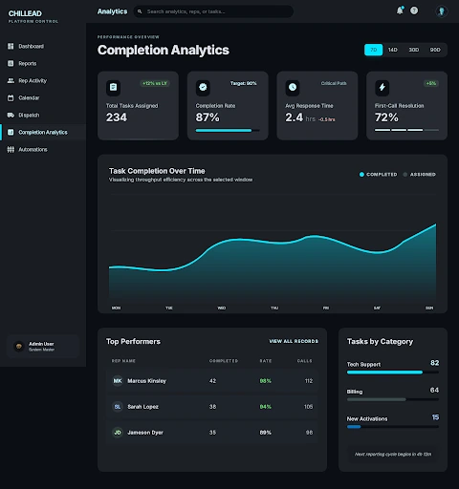The image size is (459, 489).
Task: Click the Tech Support 82 count
Action: pyautogui.click(x=435, y=363)
